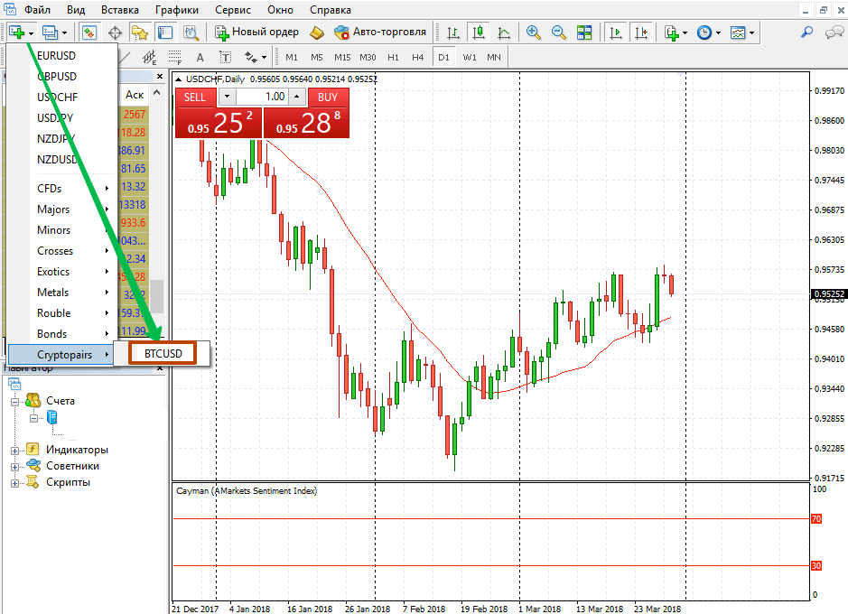Click the text label 'A' tool
Viewport: 848px width, 614px height.
(200, 58)
